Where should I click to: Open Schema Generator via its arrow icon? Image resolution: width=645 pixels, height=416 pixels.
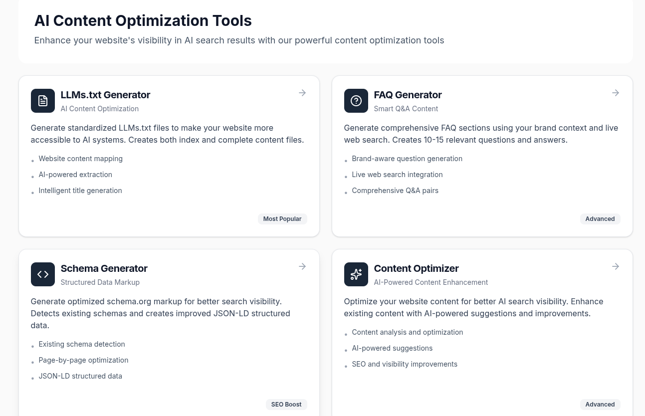click(302, 266)
